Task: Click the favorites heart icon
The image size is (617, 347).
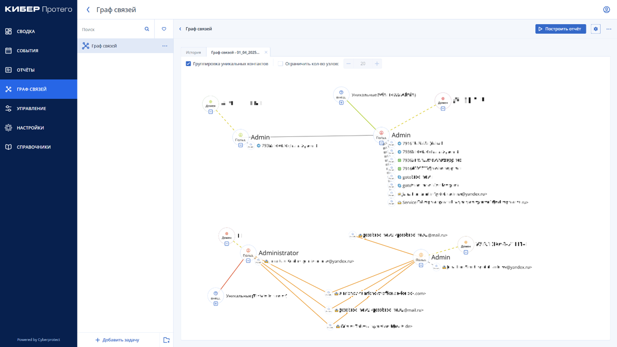Action: point(164,29)
